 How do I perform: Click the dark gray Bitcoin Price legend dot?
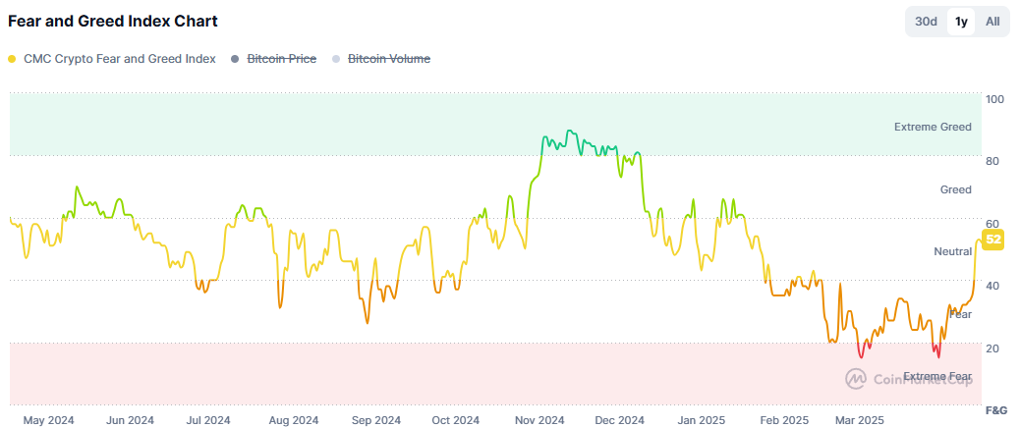(x=235, y=59)
